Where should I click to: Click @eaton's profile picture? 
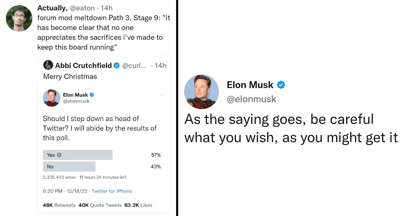coord(19,18)
